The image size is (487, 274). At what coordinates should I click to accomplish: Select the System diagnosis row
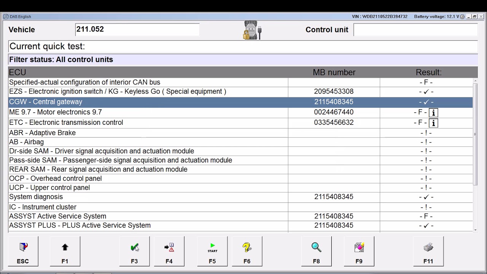pyautogui.click(x=240, y=197)
